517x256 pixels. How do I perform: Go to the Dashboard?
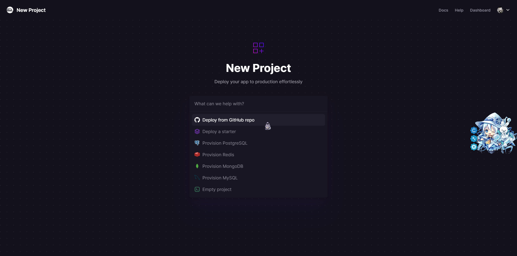pyautogui.click(x=480, y=10)
